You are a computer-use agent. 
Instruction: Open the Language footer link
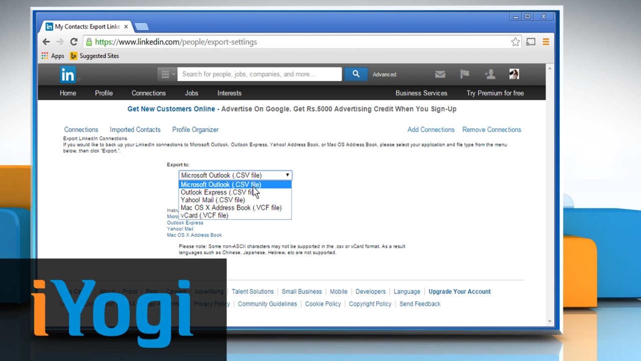(407, 292)
